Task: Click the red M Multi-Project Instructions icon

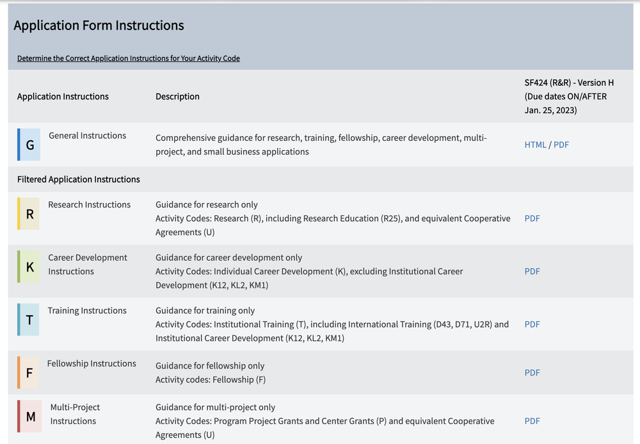Action: tap(29, 416)
